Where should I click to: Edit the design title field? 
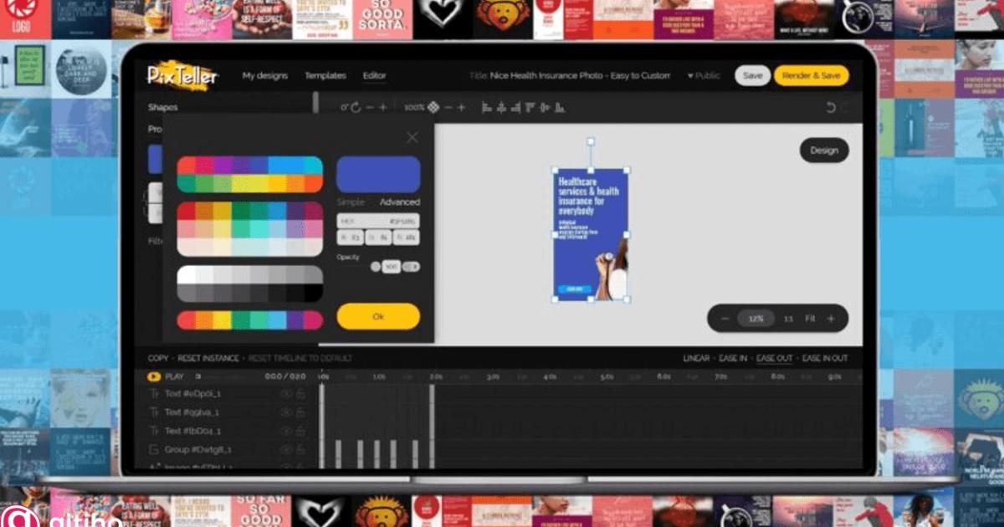pyautogui.click(x=580, y=76)
